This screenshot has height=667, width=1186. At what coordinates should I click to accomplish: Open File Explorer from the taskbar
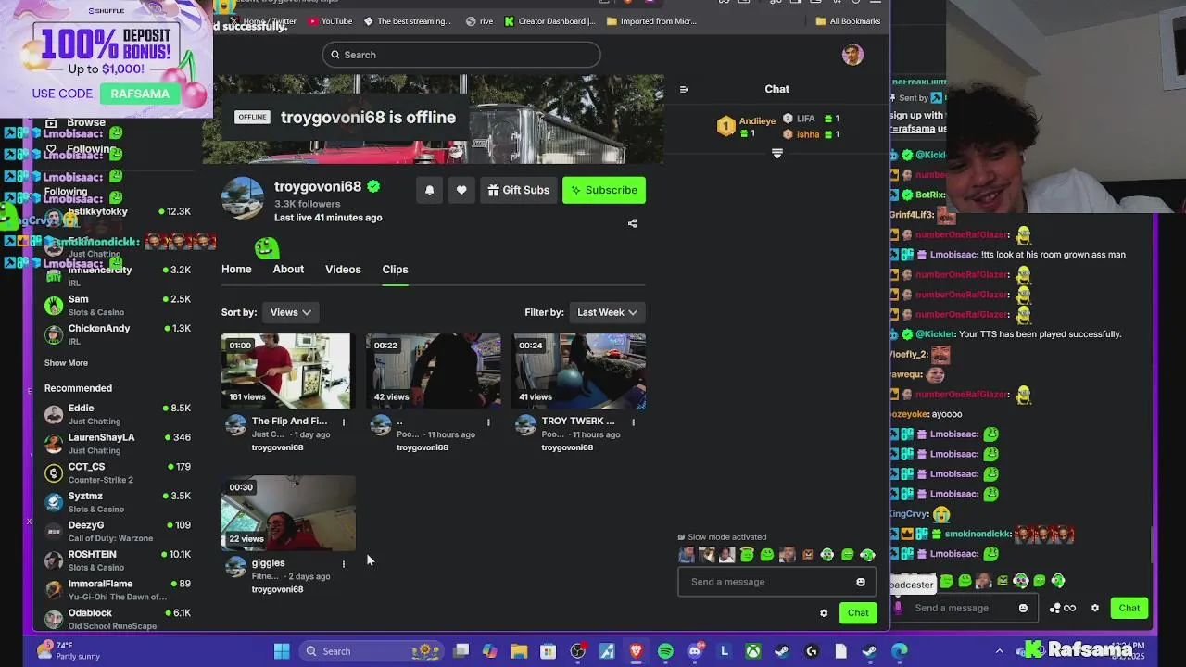pos(519,651)
